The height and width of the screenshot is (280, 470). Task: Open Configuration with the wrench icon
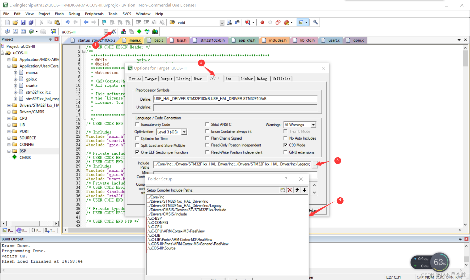315,22
